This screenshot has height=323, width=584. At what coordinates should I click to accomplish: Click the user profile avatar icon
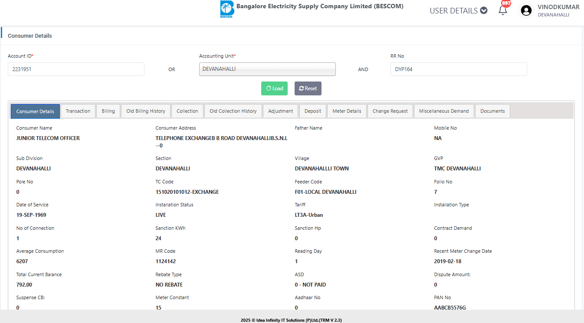pyautogui.click(x=526, y=10)
